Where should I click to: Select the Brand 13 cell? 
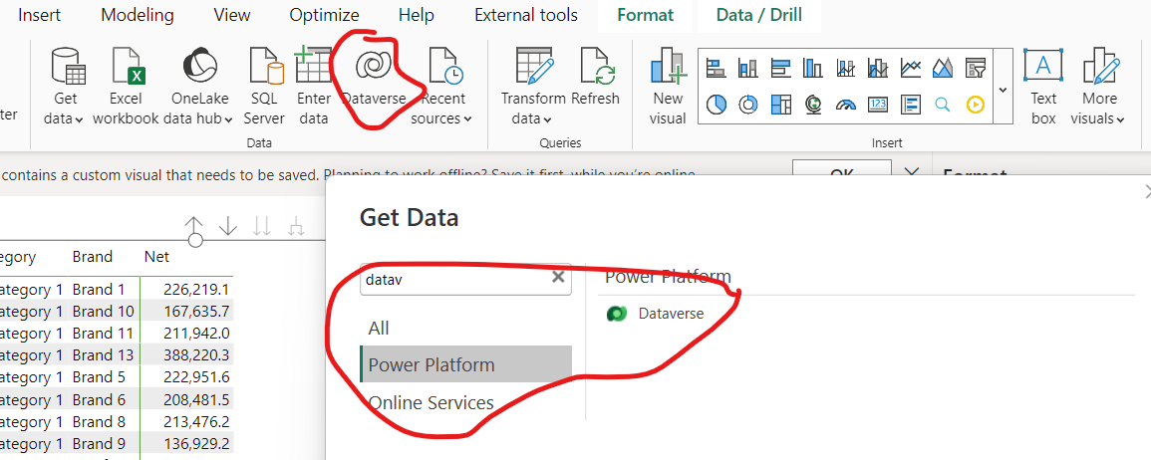click(104, 355)
